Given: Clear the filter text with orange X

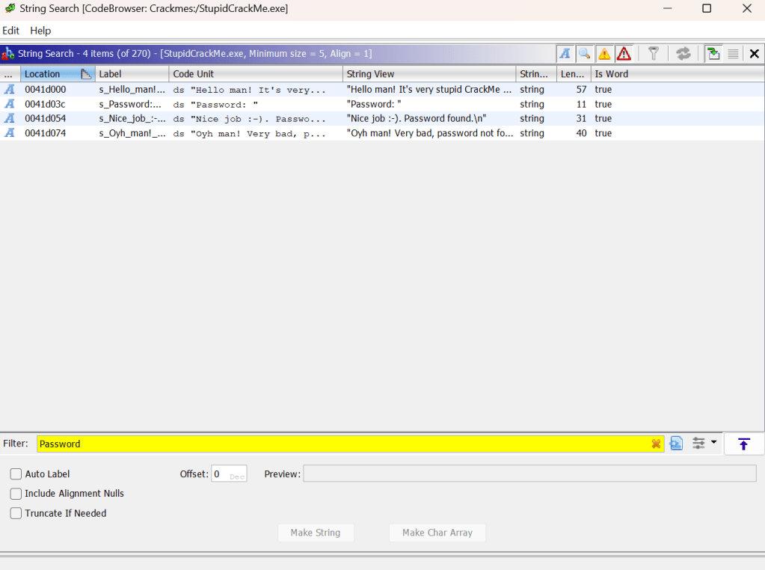Looking at the screenshot, I should pyautogui.click(x=657, y=444).
